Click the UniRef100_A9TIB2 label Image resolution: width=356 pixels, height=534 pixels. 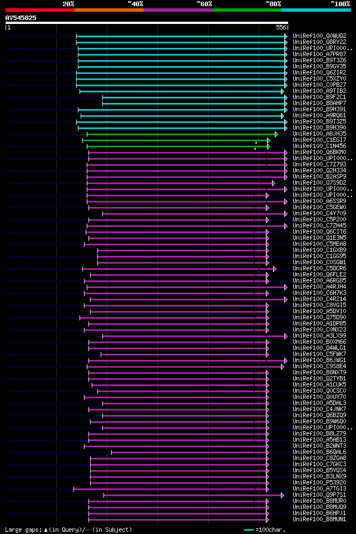coord(319,91)
